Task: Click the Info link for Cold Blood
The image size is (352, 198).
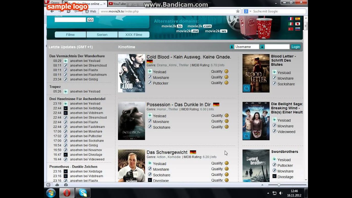Action: [222, 65]
